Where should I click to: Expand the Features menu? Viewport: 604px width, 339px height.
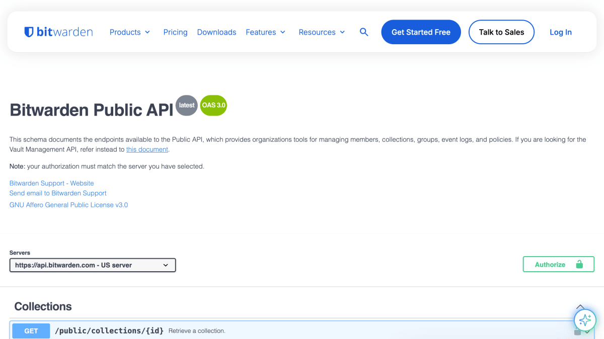tap(266, 32)
